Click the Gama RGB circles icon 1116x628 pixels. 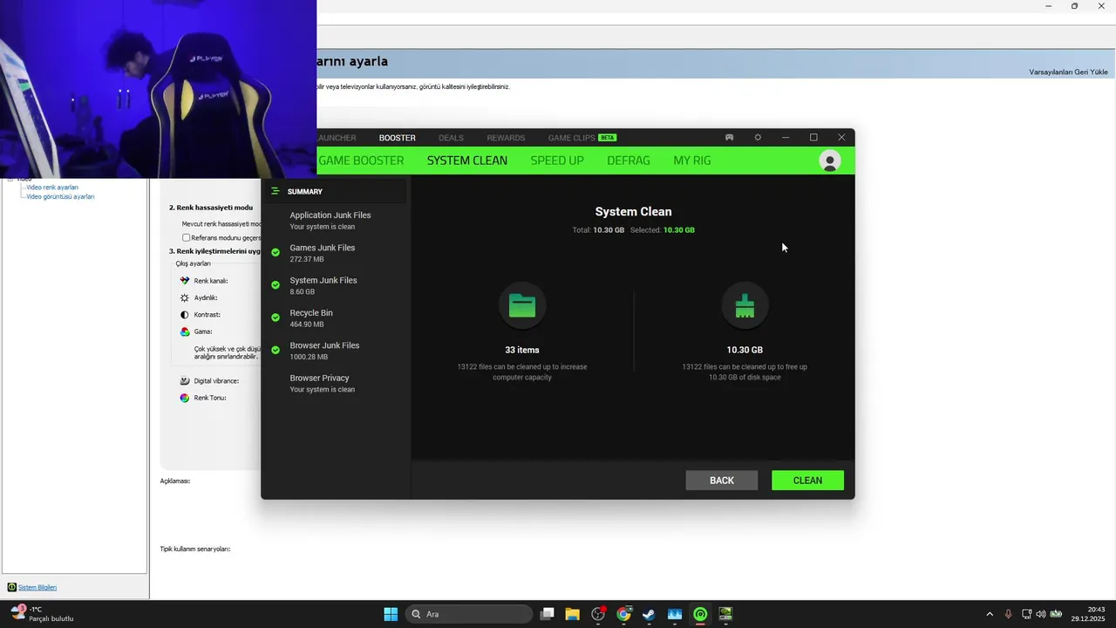tap(185, 331)
